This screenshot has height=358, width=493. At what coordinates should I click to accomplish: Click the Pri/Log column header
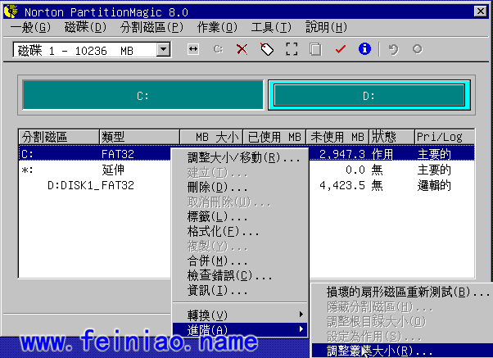tap(445, 137)
